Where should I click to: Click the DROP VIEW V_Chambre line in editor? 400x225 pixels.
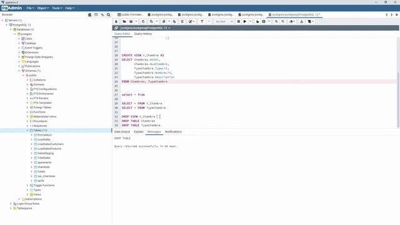pos(138,117)
